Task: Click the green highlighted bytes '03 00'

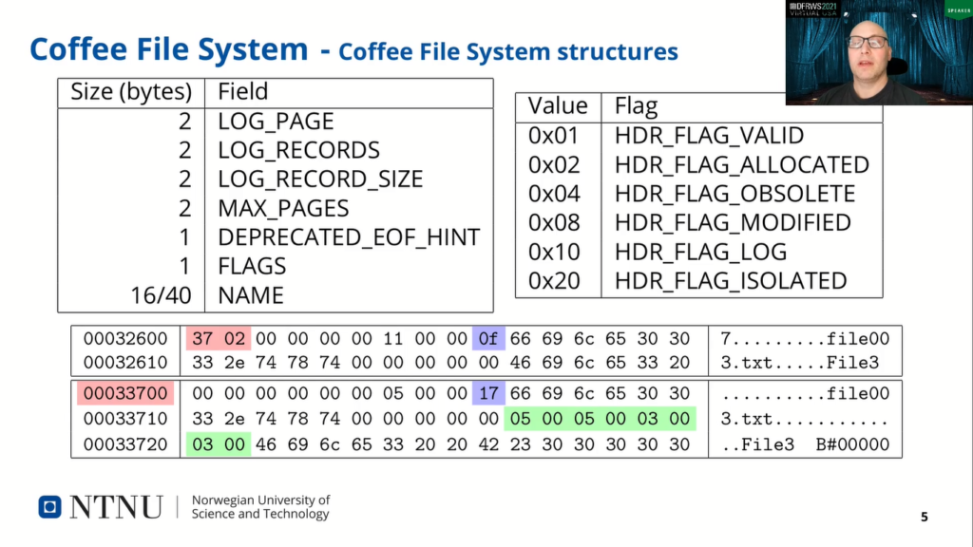Action: point(219,444)
